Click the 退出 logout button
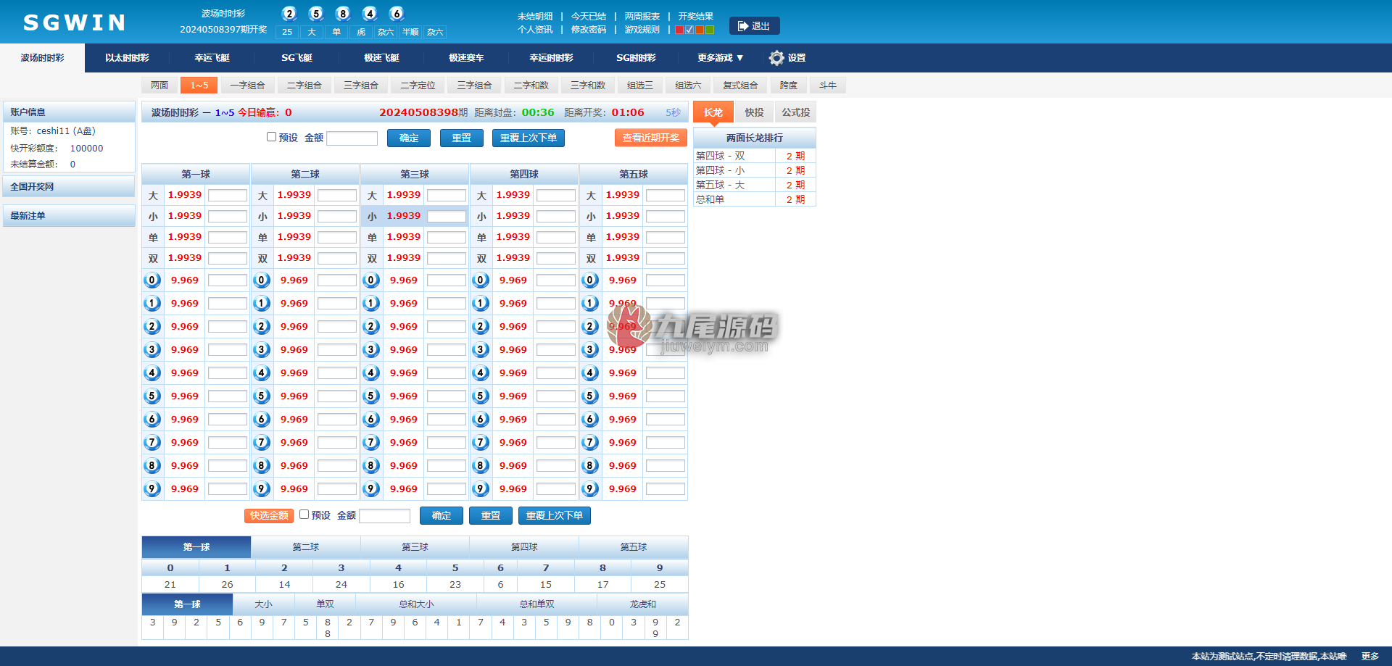Screen dimensions: 1392x666 click(x=754, y=26)
